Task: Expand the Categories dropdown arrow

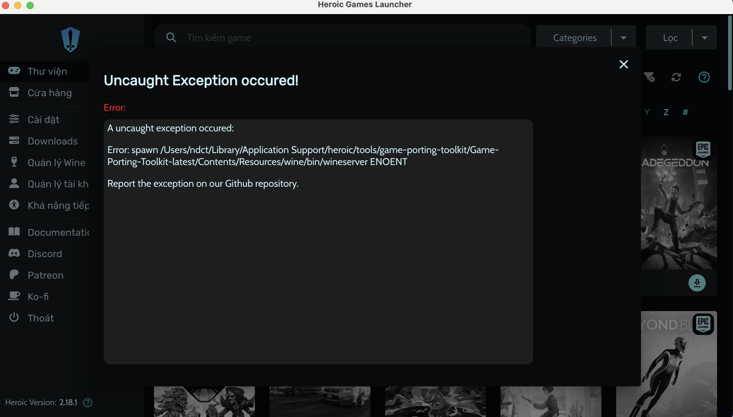Action: [624, 38]
